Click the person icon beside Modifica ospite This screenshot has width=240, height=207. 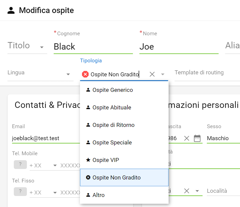click(x=11, y=10)
